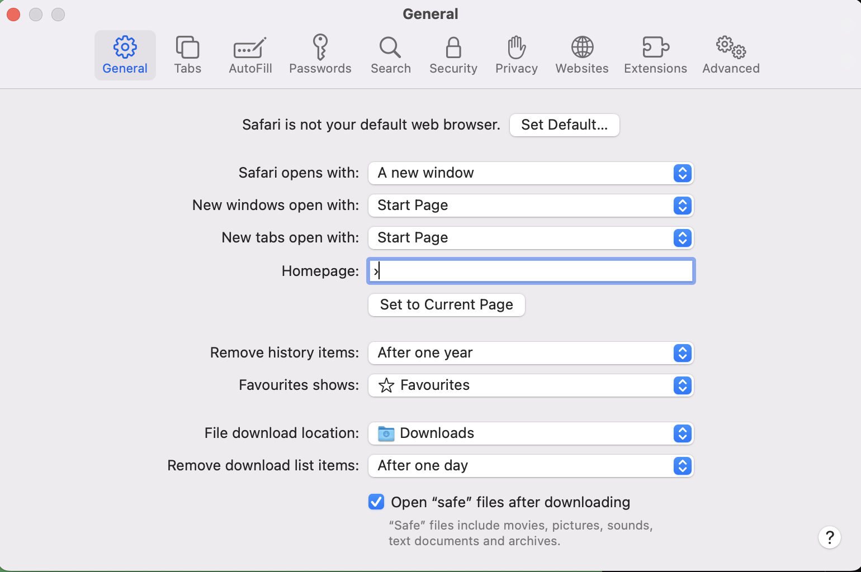Click Set to Current Page button
This screenshot has height=572, width=861.
coord(446,304)
